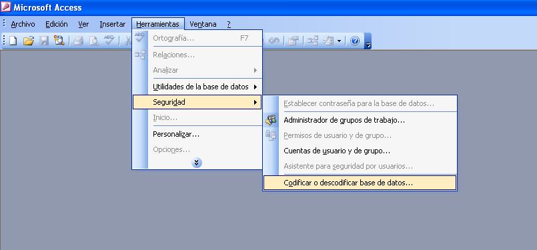The height and width of the screenshot is (250, 537).
Task: Close the open Herramientas menu
Action: coord(158,24)
